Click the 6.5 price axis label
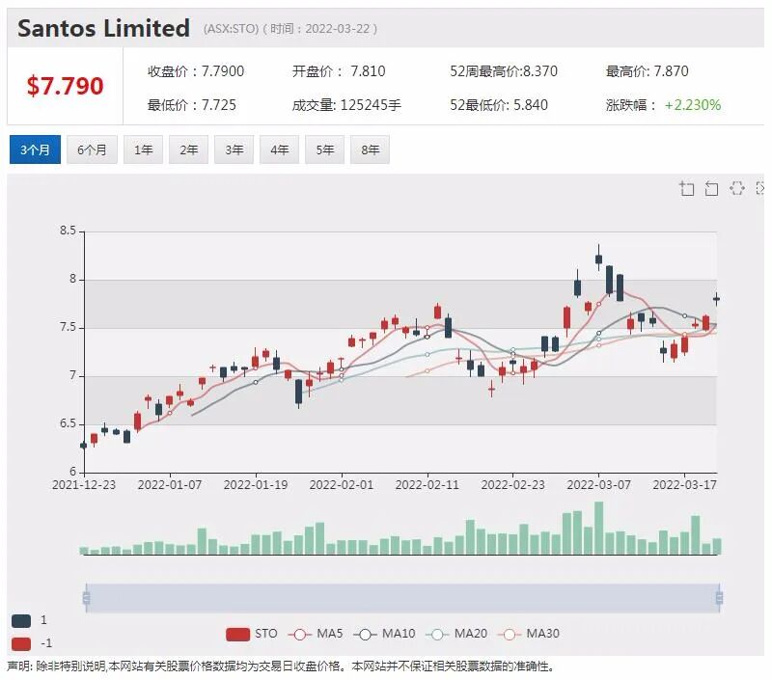 [x=68, y=423]
